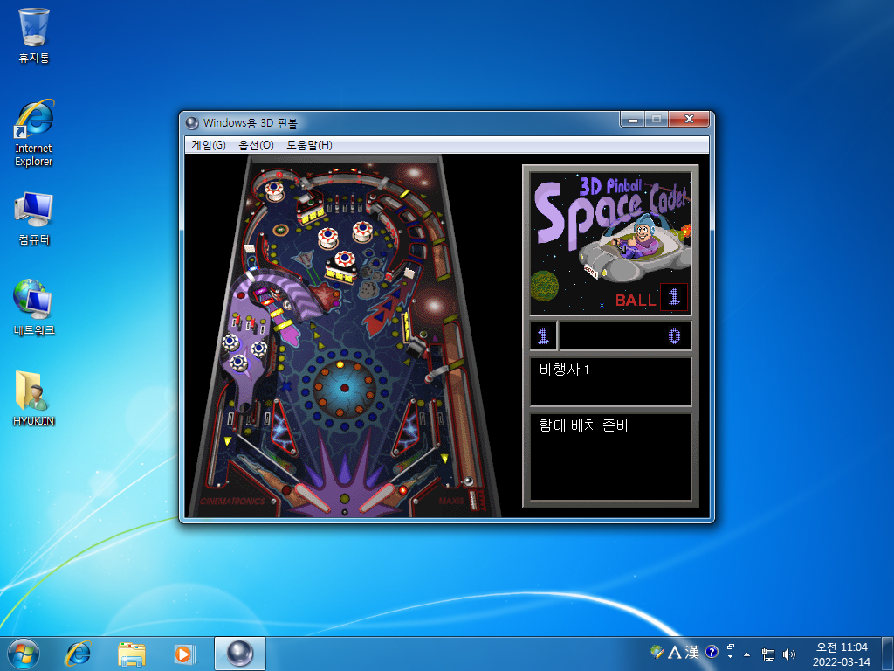Click the player number 1 box

543,335
